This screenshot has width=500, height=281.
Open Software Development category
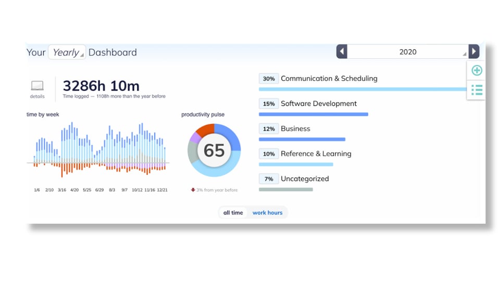pyautogui.click(x=318, y=104)
